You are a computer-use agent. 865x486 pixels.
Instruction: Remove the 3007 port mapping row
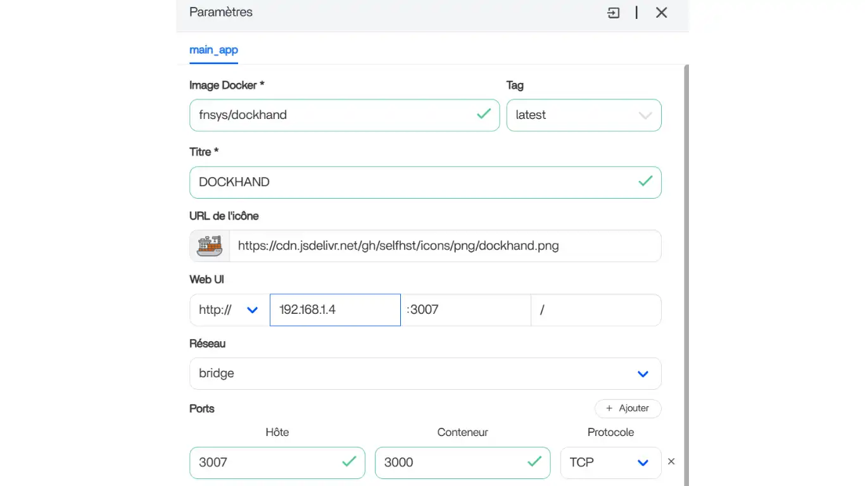tap(671, 462)
